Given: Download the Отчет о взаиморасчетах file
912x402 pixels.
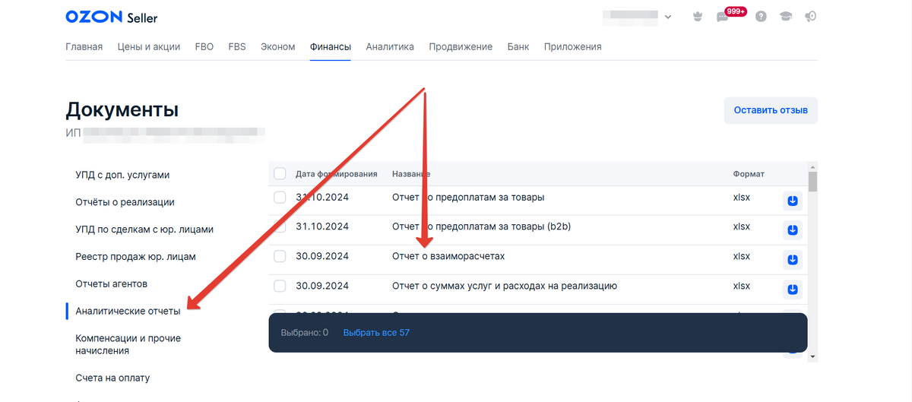Looking at the screenshot, I should pyautogui.click(x=792, y=260).
